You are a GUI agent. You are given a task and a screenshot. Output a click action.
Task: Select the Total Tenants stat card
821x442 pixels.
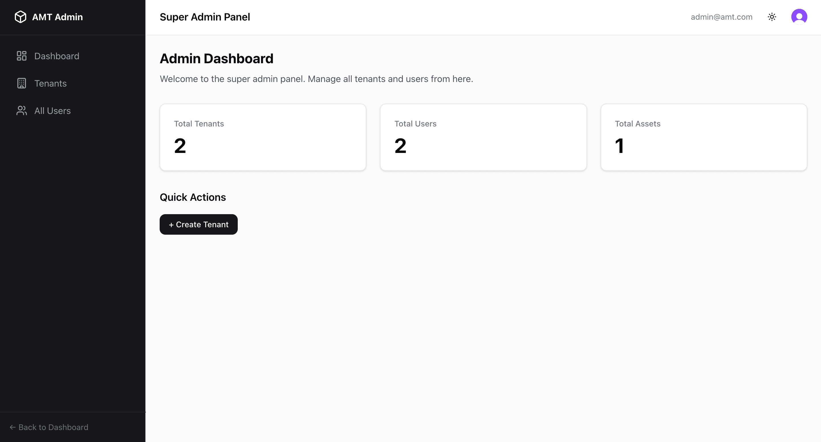click(x=263, y=137)
